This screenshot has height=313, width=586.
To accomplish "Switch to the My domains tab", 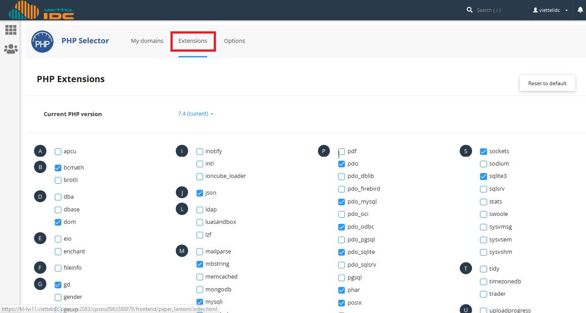I will pyautogui.click(x=147, y=41).
